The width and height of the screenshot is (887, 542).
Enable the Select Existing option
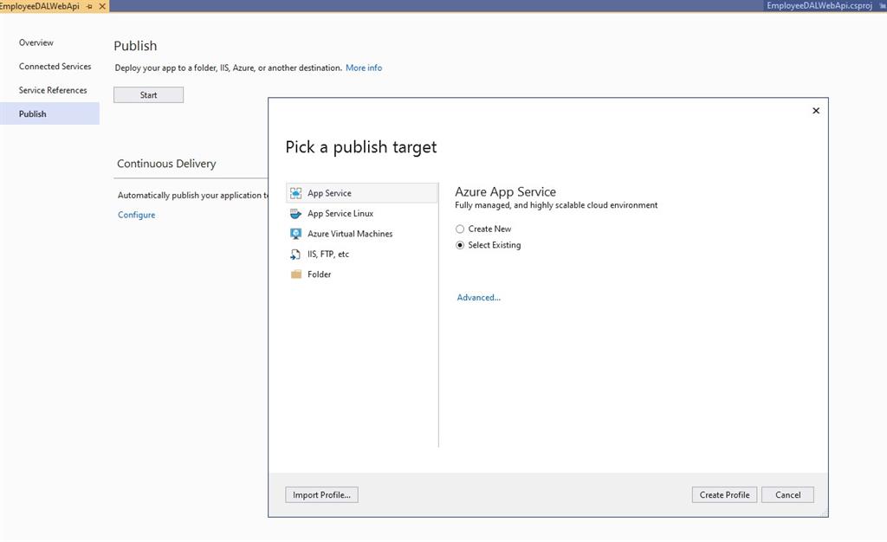tap(460, 244)
